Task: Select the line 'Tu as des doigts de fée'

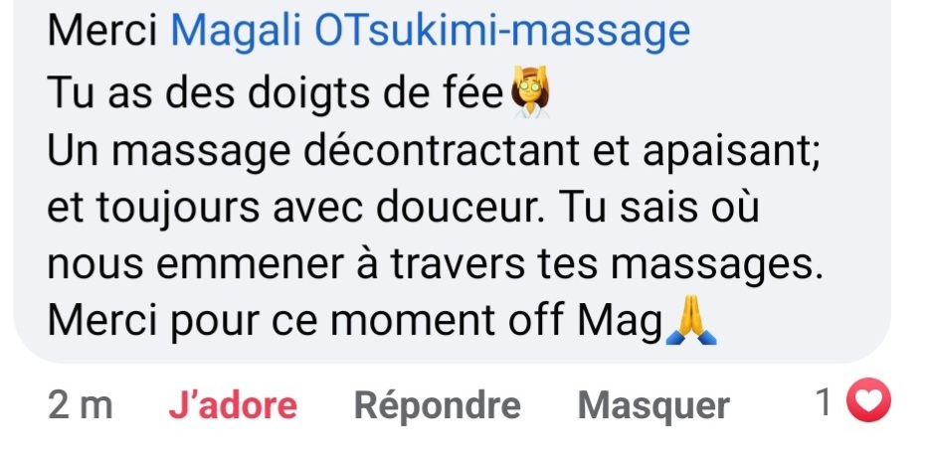Action: point(275,93)
